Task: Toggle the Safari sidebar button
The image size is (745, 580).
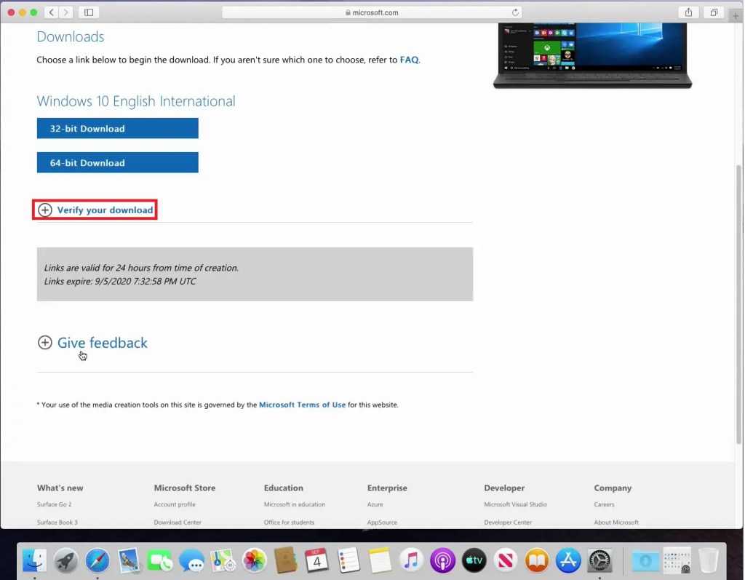Action: click(89, 12)
